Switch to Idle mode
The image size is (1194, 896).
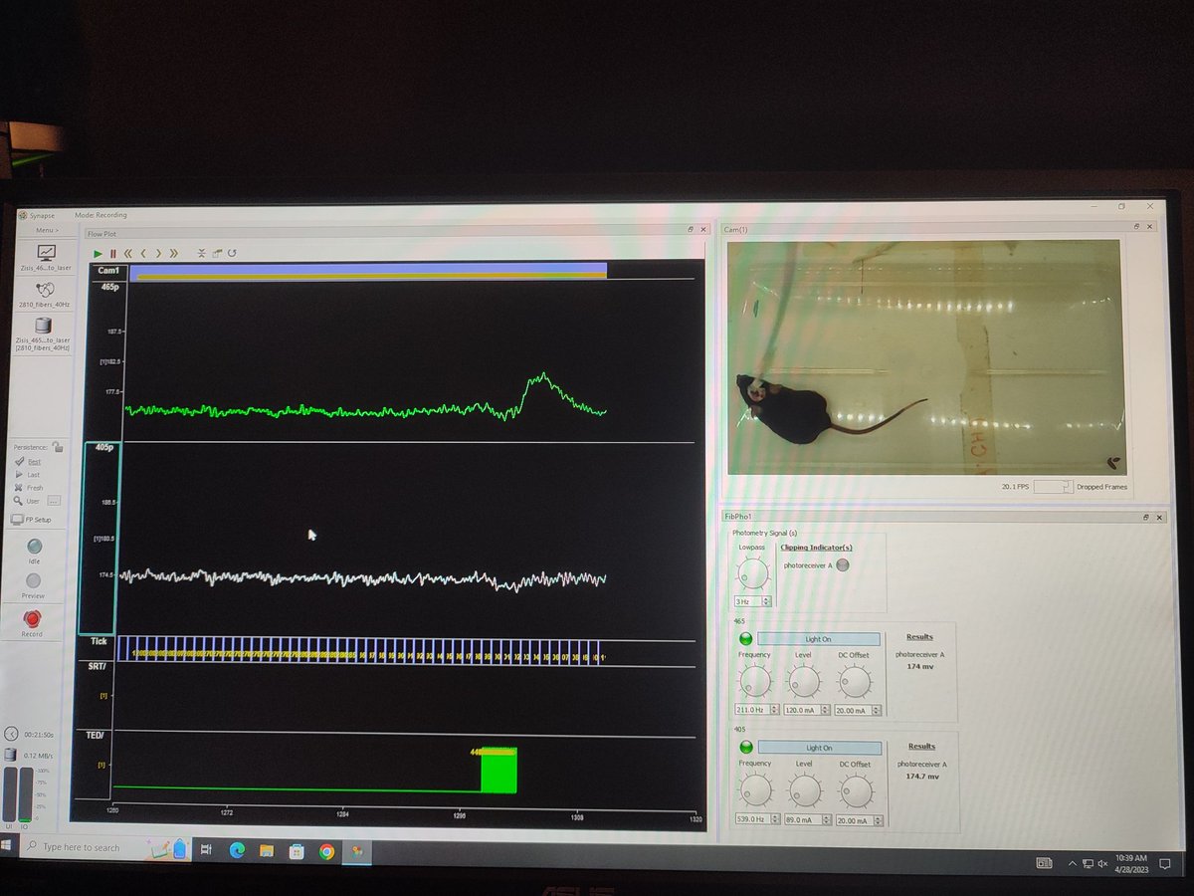(x=34, y=546)
